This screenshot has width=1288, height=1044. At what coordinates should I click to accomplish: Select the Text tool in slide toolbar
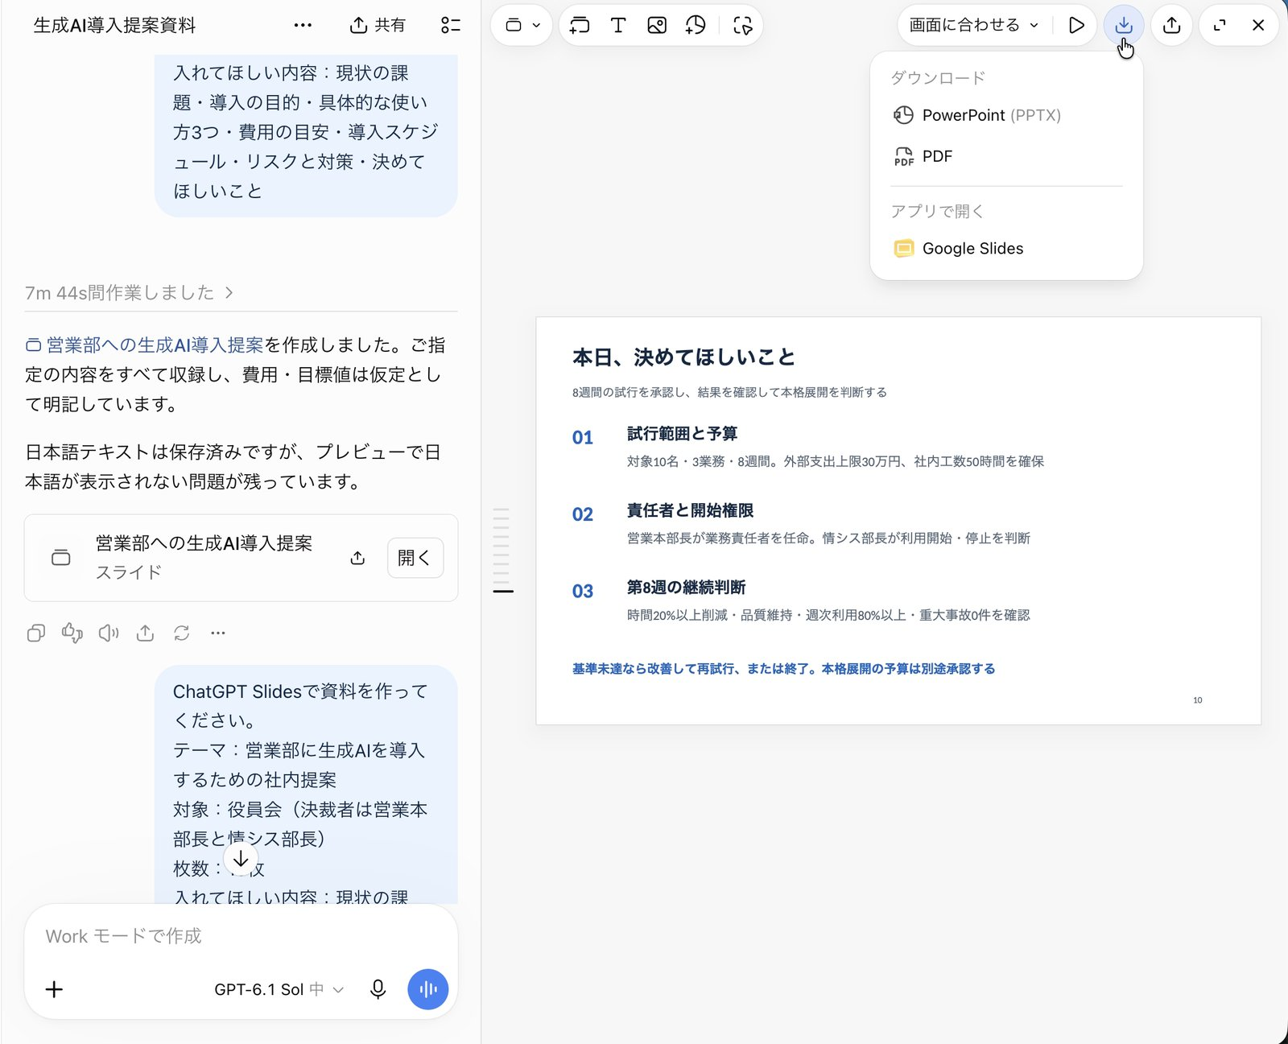pos(618,25)
